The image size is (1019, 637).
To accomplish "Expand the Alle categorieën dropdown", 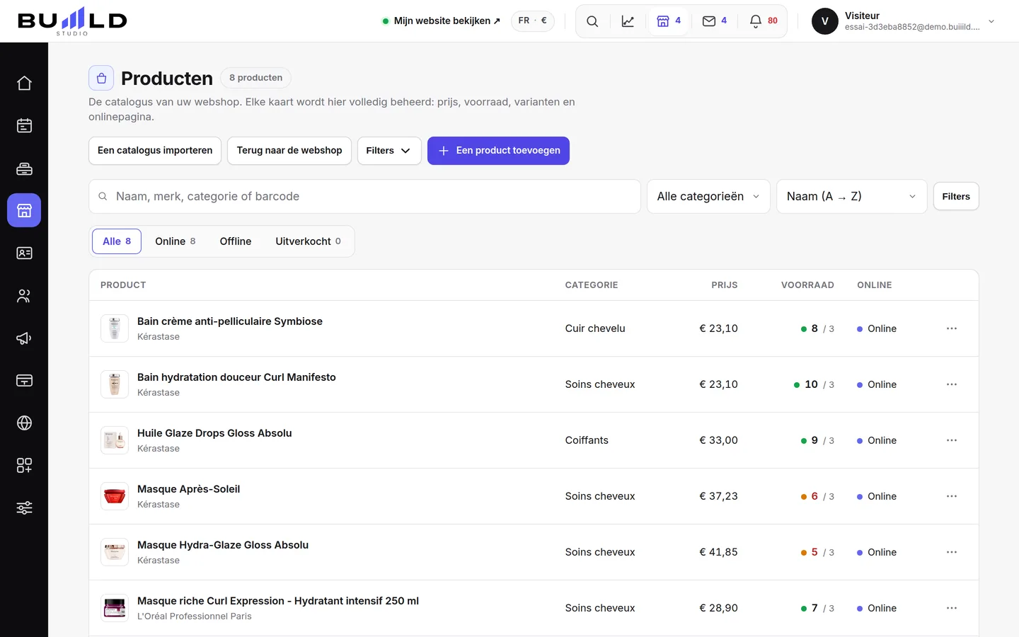I will click(x=708, y=196).
